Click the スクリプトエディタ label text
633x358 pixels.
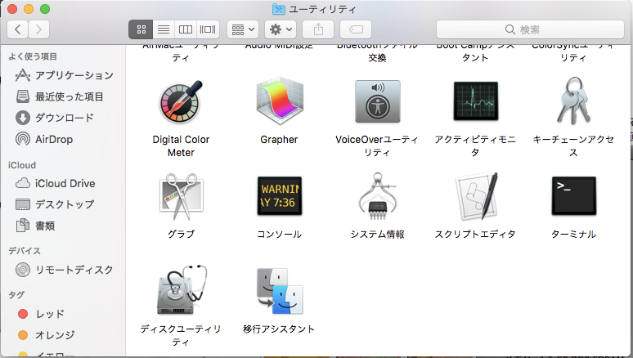point(475,235)
